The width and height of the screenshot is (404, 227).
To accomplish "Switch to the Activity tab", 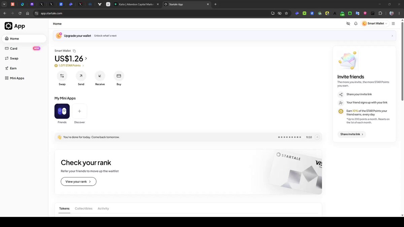I will point(103,209).
